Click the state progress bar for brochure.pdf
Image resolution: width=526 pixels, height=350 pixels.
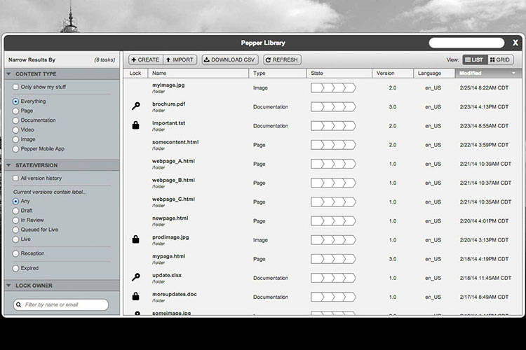point(333,107)
